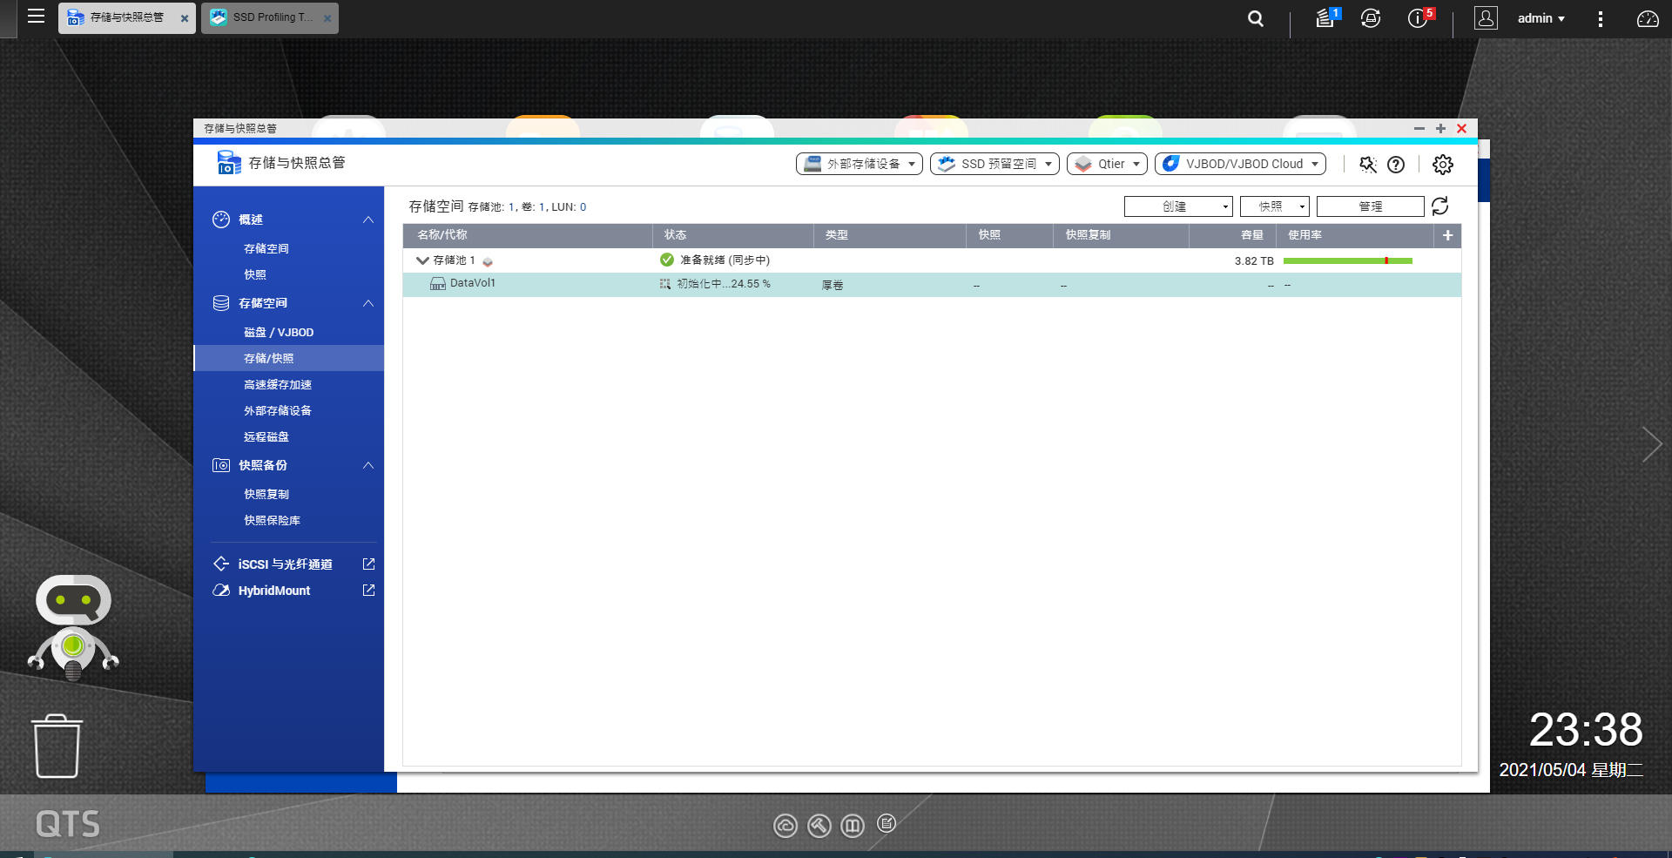Viewport: 1672px width, 858px height.
Task: Refresh the storage space list
Action: tap(1440, 206)
